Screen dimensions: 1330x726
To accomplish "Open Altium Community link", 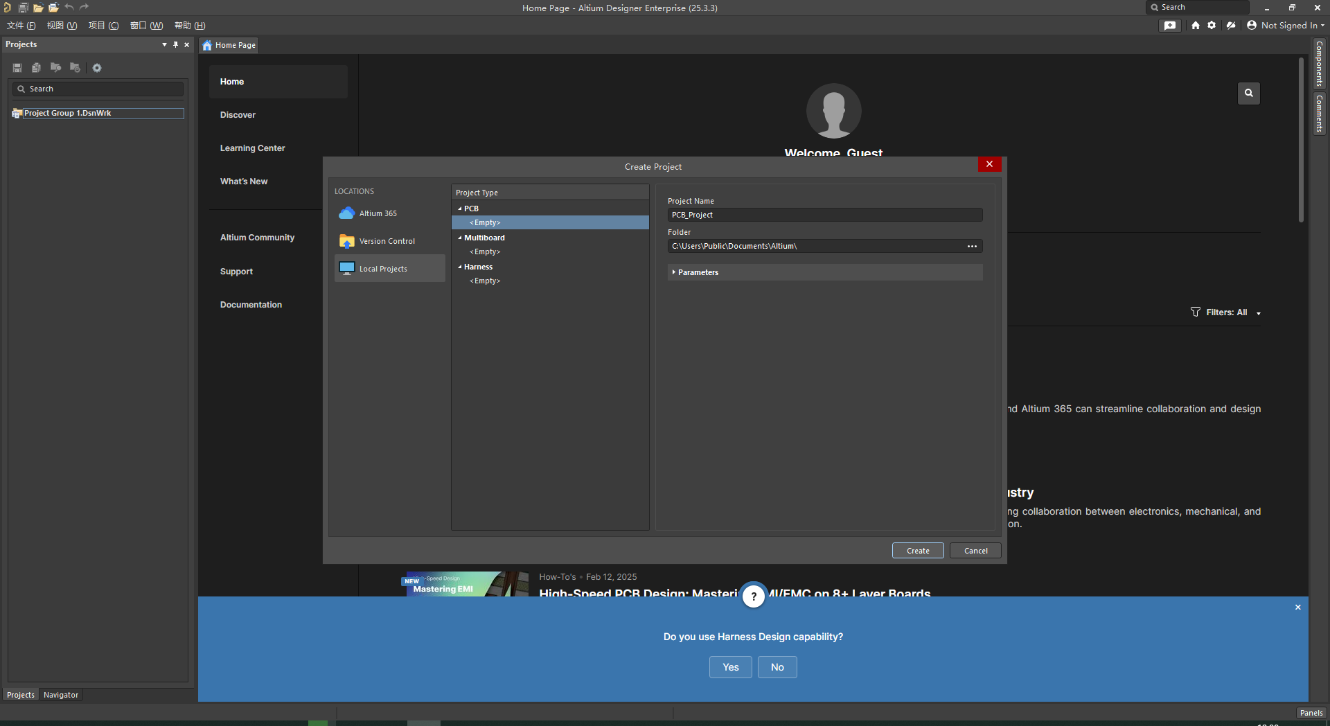I will tap(257, 238).
